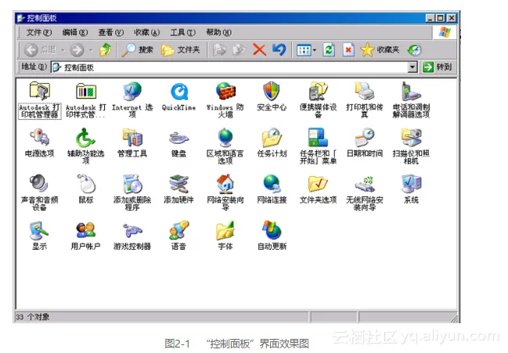Open 添加硬件 icon
The width and height of the screenshot is (508, 353).
178,184
